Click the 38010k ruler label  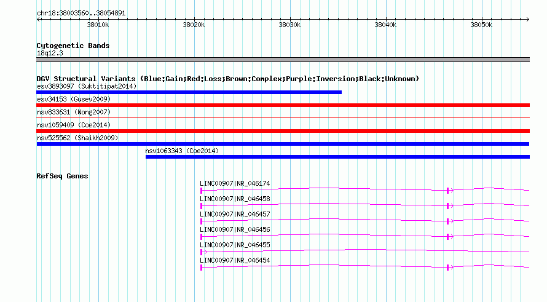point(98,25)
